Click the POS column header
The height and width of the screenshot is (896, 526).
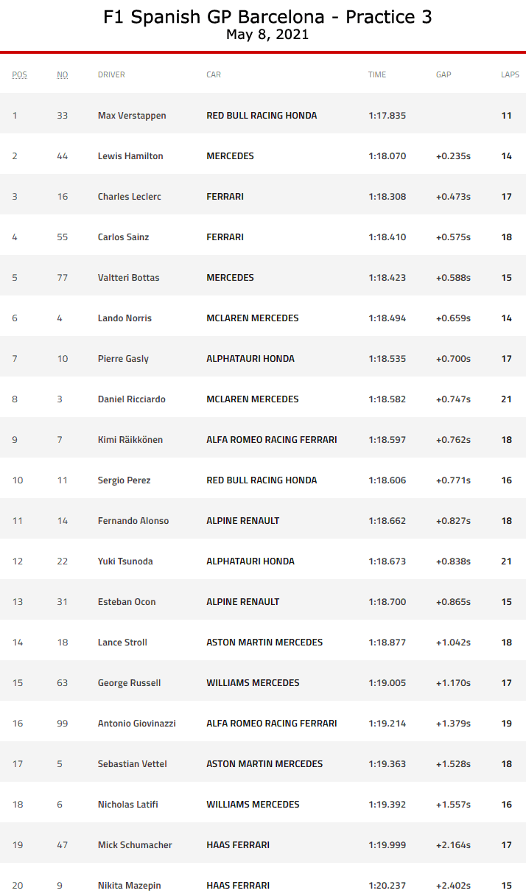coord(19,74)
